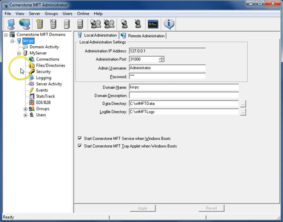Collapse the MyServer node
Viewport: 283px width, 222px height.
pos(19,54)
